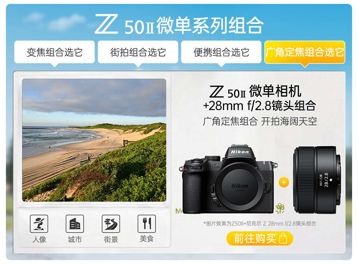Click the 50II微单系列组合 banner heading
Viewport: 358px width, 264px height.
pos(194,25)
